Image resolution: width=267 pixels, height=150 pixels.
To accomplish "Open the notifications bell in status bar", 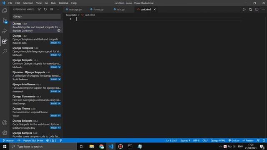I will [264, 140].
